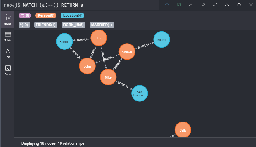Click the download export icon
The width and height of the screenshot is (256, 147).
[x=191, y=5]
